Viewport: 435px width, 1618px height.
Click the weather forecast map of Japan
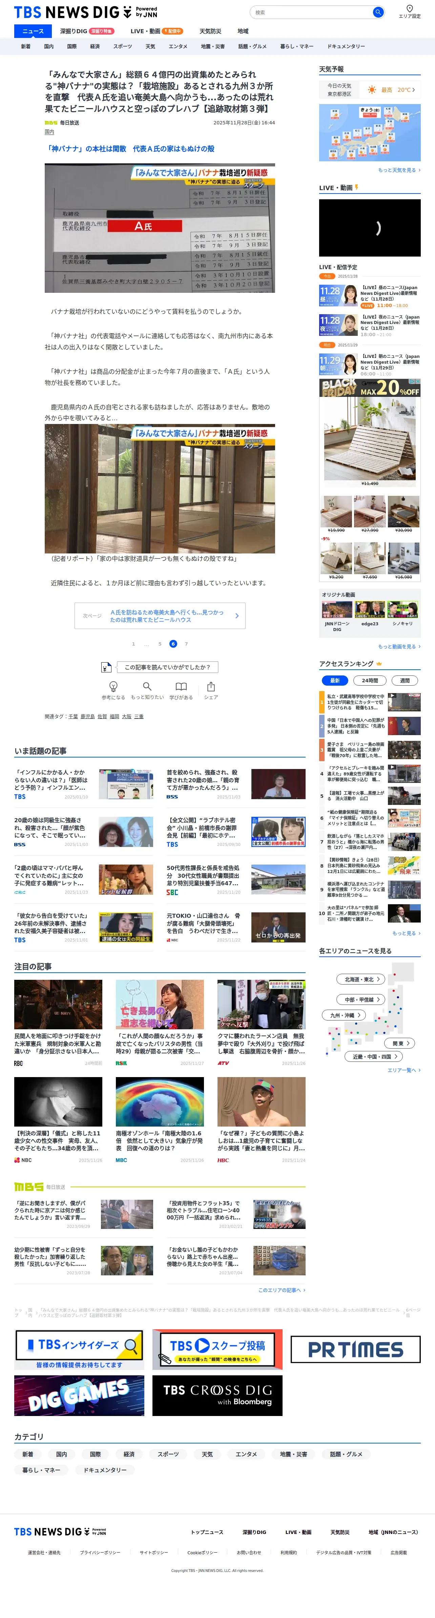370,133
